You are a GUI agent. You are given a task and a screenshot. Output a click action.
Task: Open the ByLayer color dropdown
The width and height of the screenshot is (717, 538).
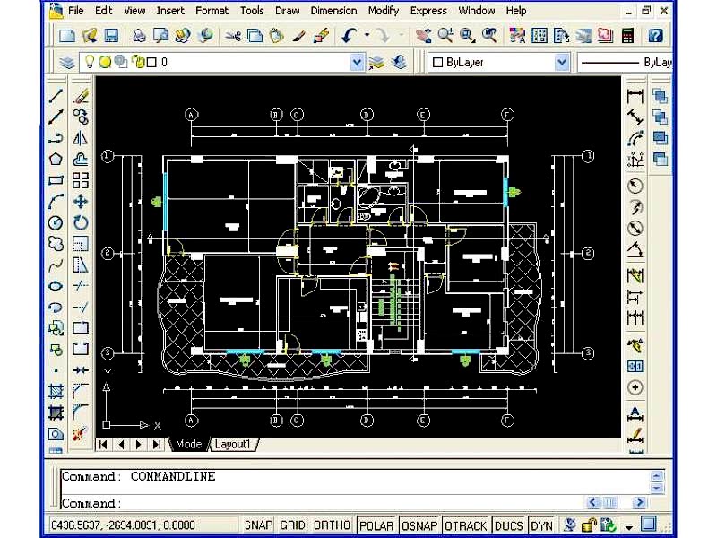coord(562,63)
